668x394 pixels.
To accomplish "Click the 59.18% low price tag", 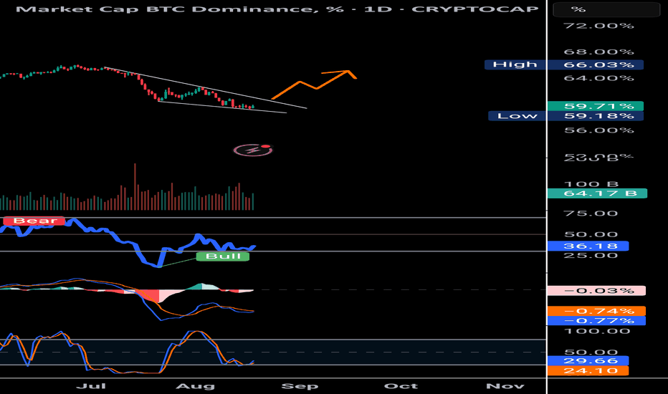I will pos(596,116).
